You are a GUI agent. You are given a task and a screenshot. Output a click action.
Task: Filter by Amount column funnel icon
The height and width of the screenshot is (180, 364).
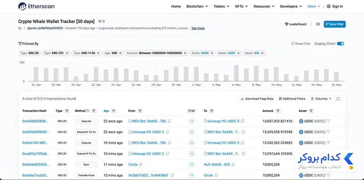(x=278, y=111)
